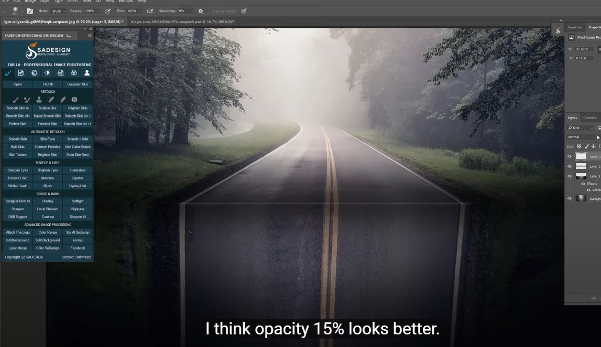Click the Frecked Skin button
Image resolution: width=601 pixels, height=347 pixels.
(48, 124)
